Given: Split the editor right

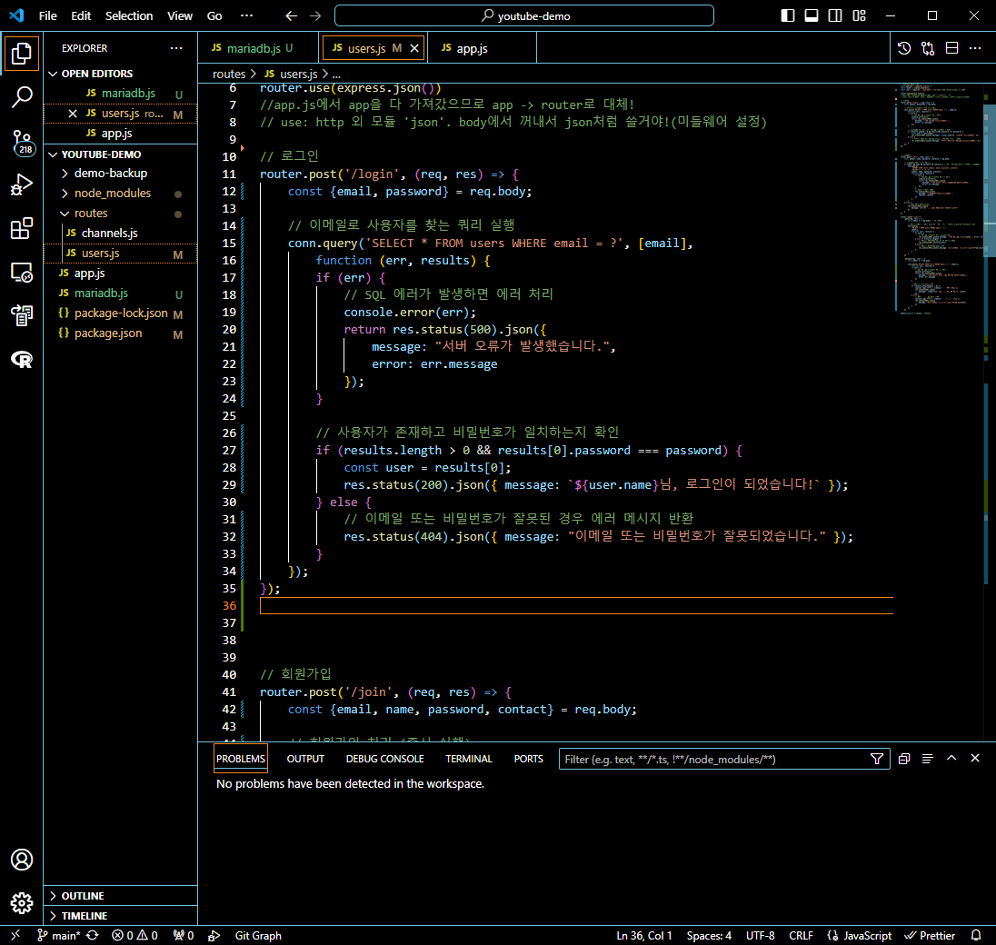Looking at the screenshot, I should (951, 48).
